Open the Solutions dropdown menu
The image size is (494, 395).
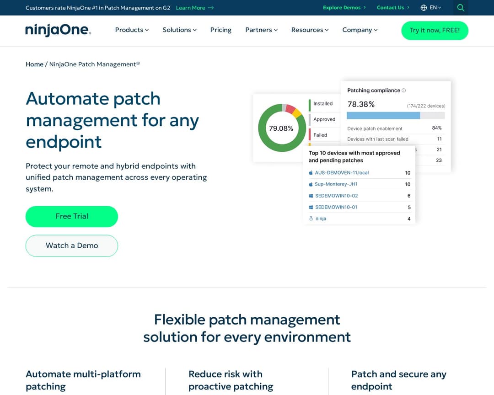tap(179, 30)
